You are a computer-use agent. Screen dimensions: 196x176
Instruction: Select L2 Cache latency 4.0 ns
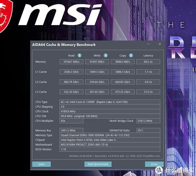(x=148, y=82)
